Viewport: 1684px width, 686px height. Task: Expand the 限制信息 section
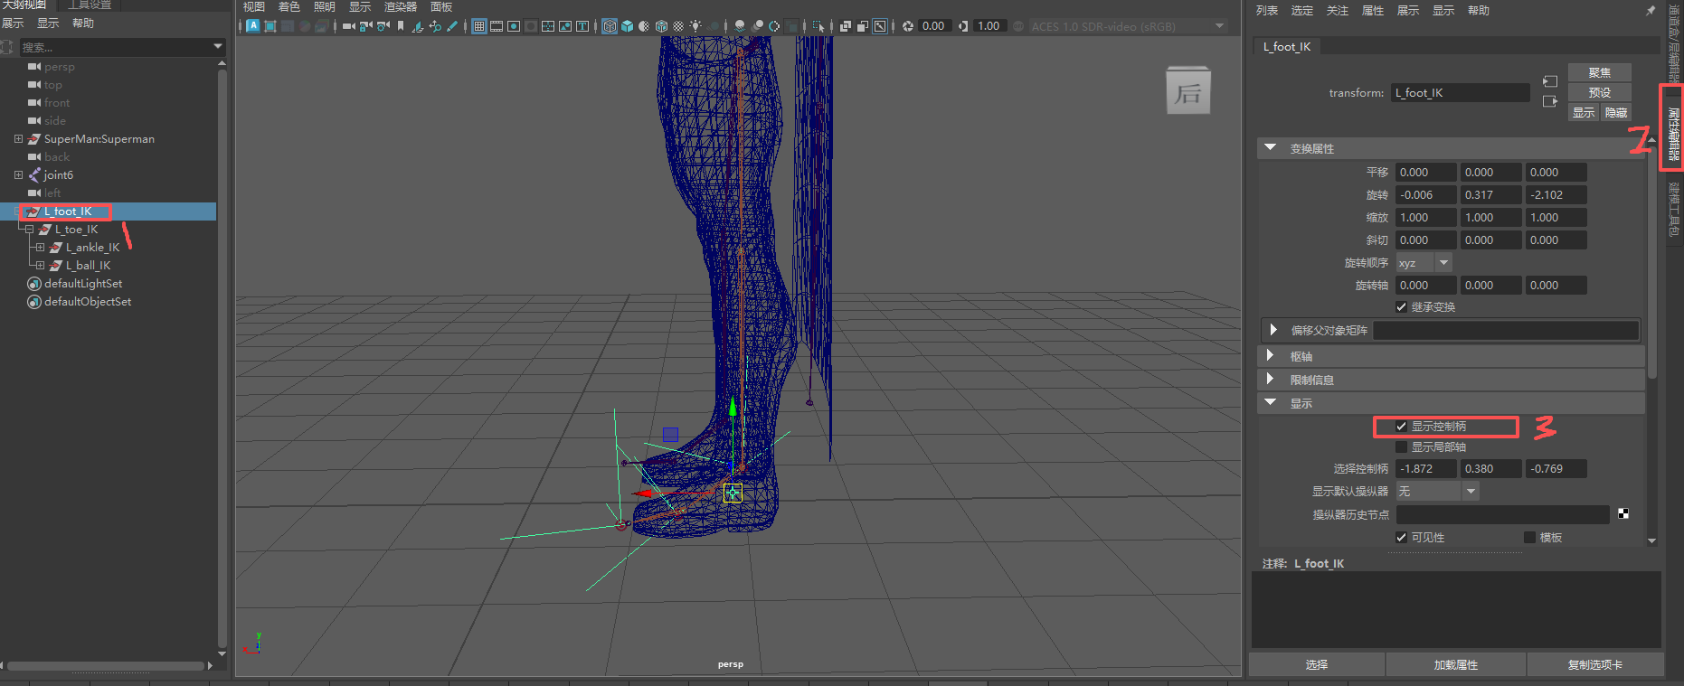[x=1271, y=380]
